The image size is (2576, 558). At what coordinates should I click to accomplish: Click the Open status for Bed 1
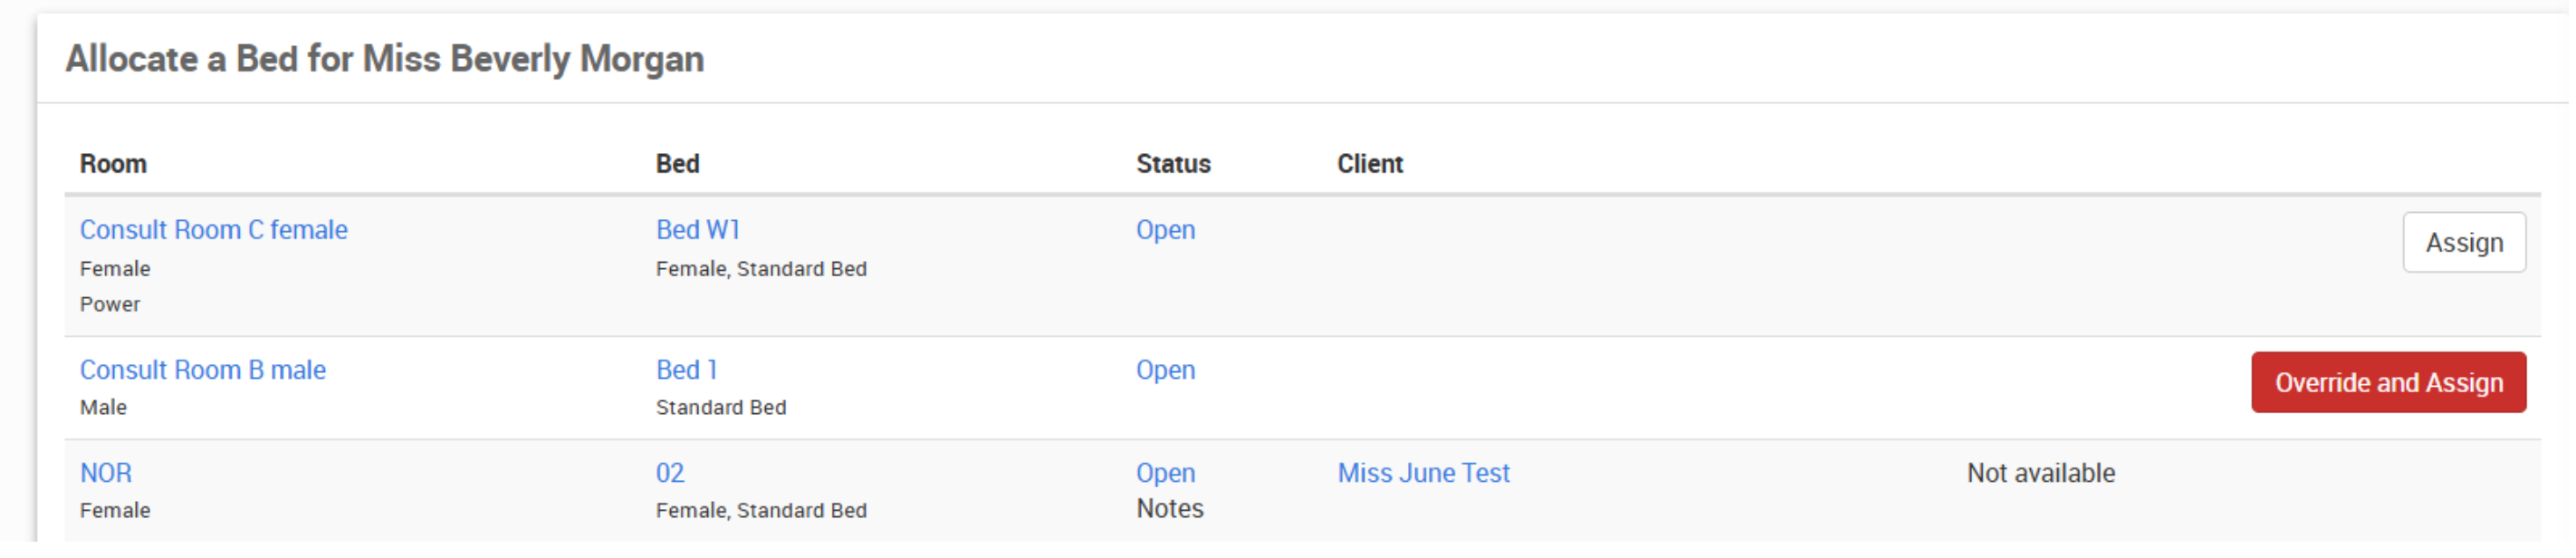1166,370
